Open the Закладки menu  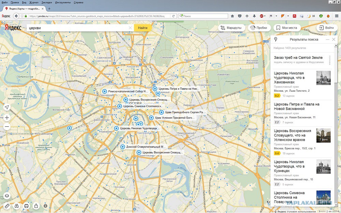coord(46,2)
